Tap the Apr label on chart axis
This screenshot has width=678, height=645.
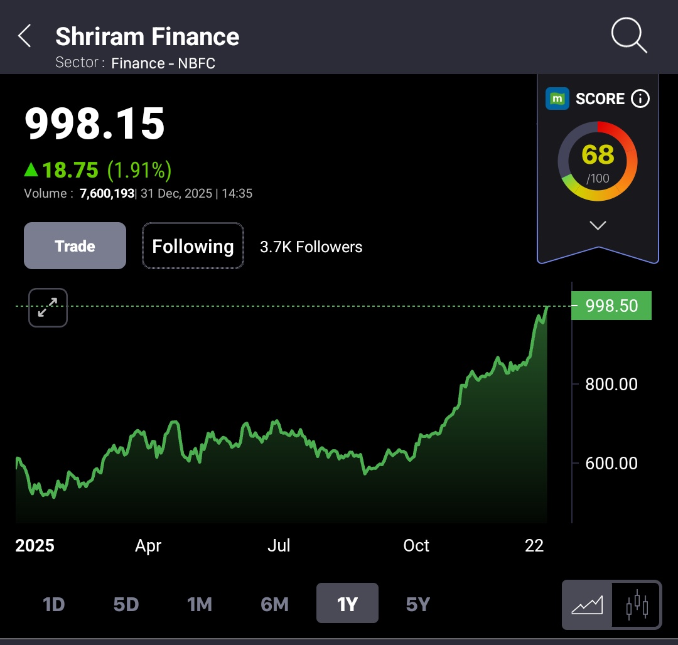click(x=148, y=546)
